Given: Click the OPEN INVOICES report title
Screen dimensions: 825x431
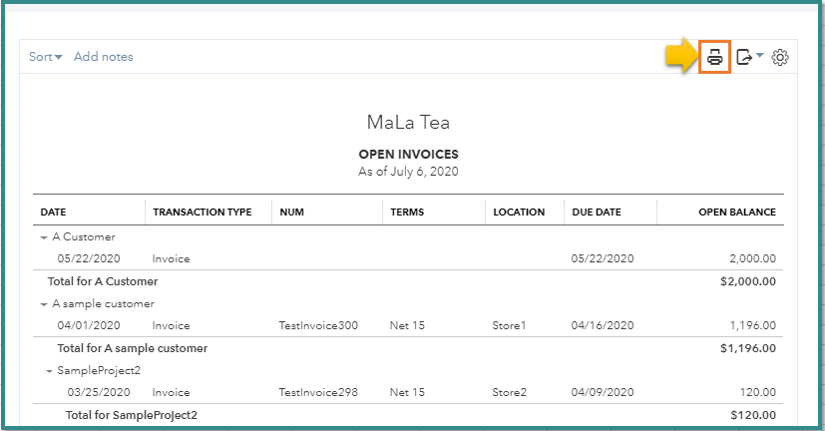Looking at the screenshot, I should pyautogui.click(x=408, y=155).
